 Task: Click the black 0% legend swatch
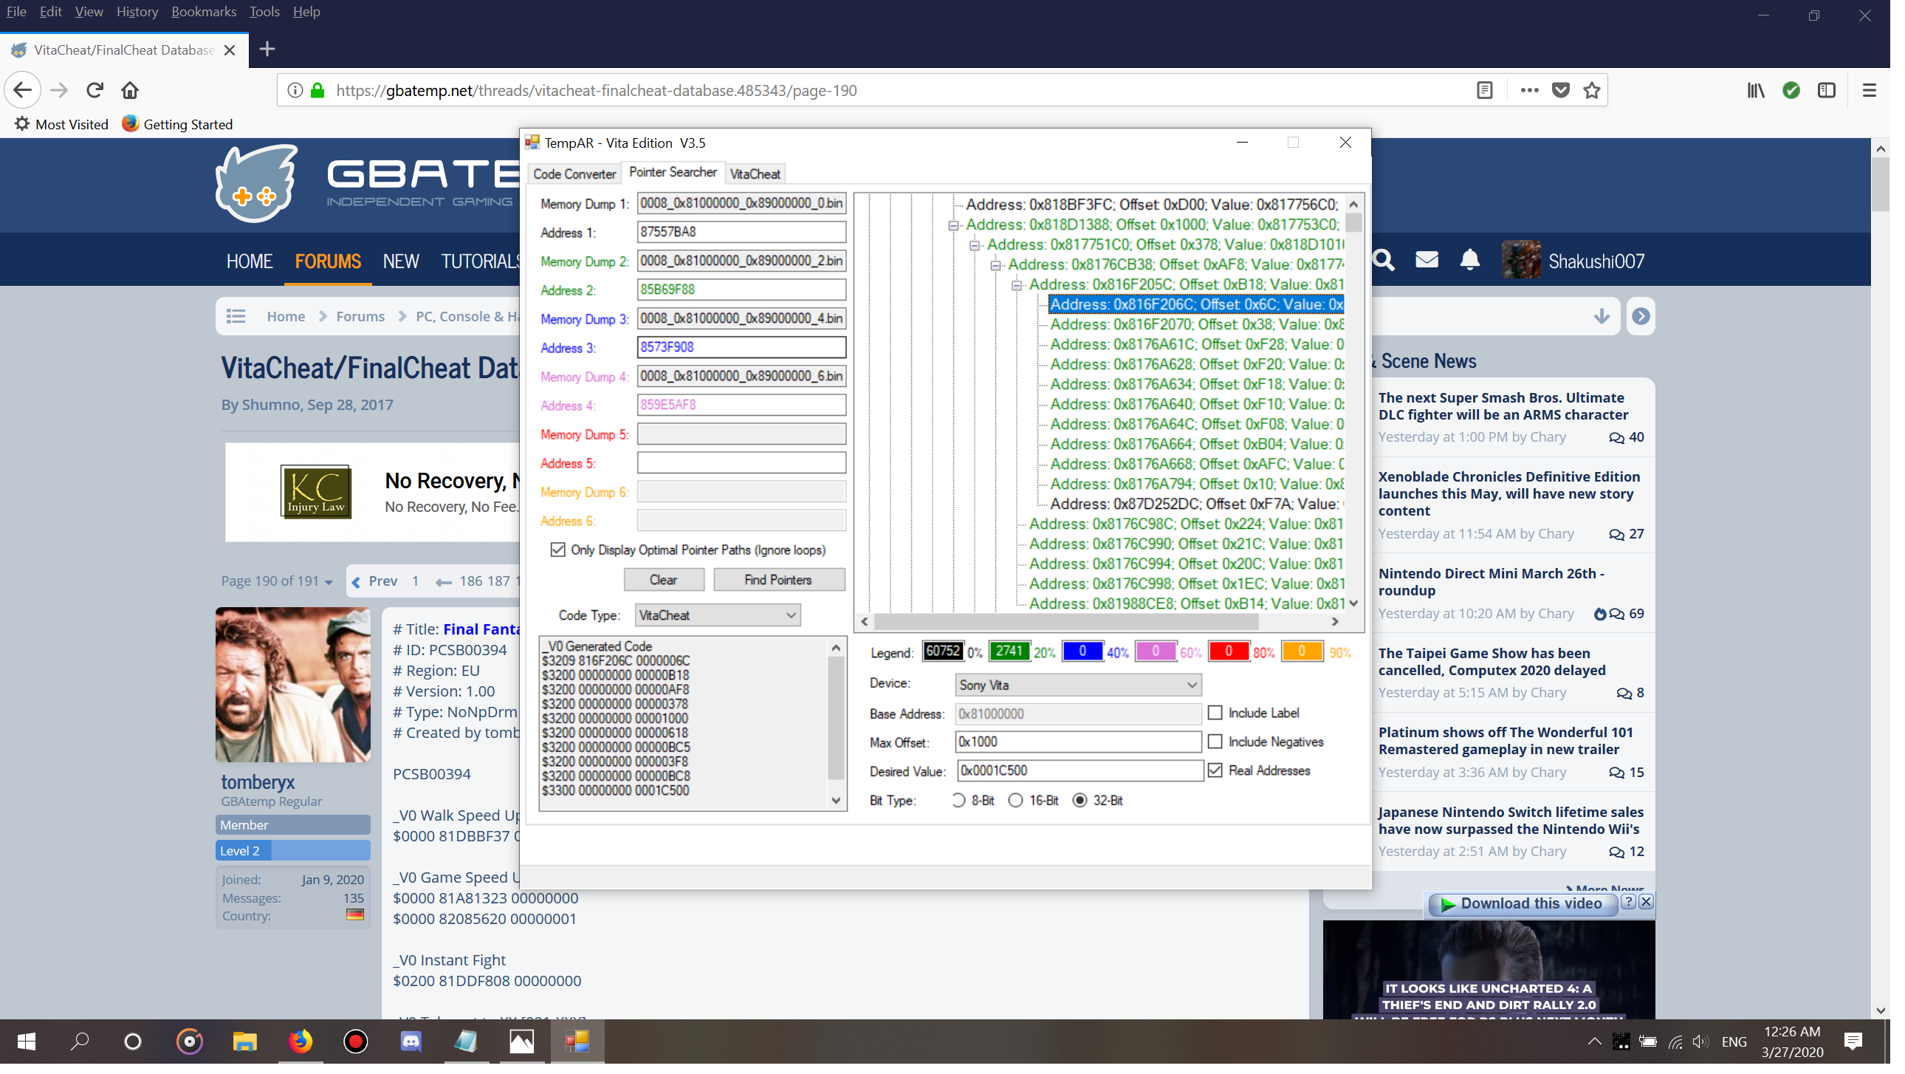943,652
